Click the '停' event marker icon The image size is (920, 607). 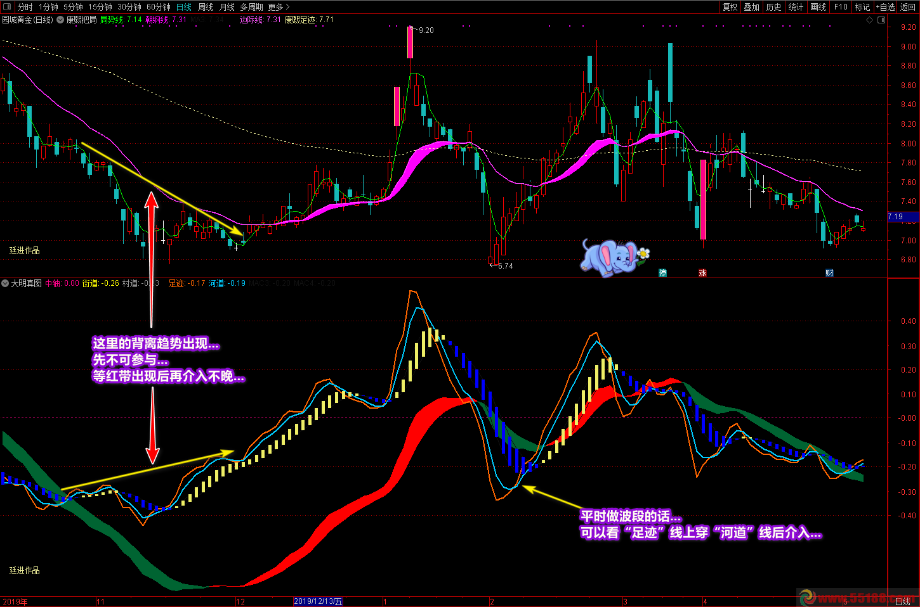[x=662, y=273]
